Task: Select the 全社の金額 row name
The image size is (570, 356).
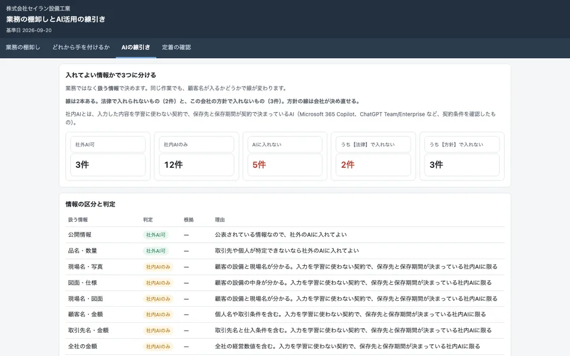Action: point(83,346)
